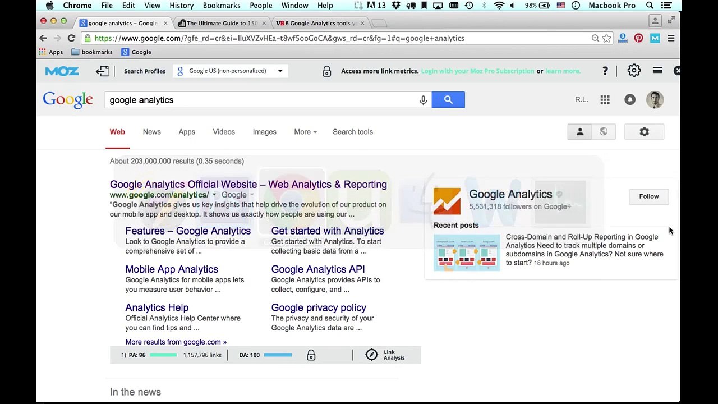
Task: Open MozBar help question mark
Action: tap(605, 71)
